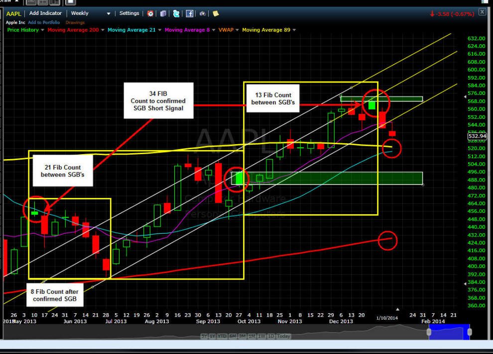The width and height of the screenshot is (493, 354).
Task: Take a chart snapshot with the camera icon
Action: 203,13
